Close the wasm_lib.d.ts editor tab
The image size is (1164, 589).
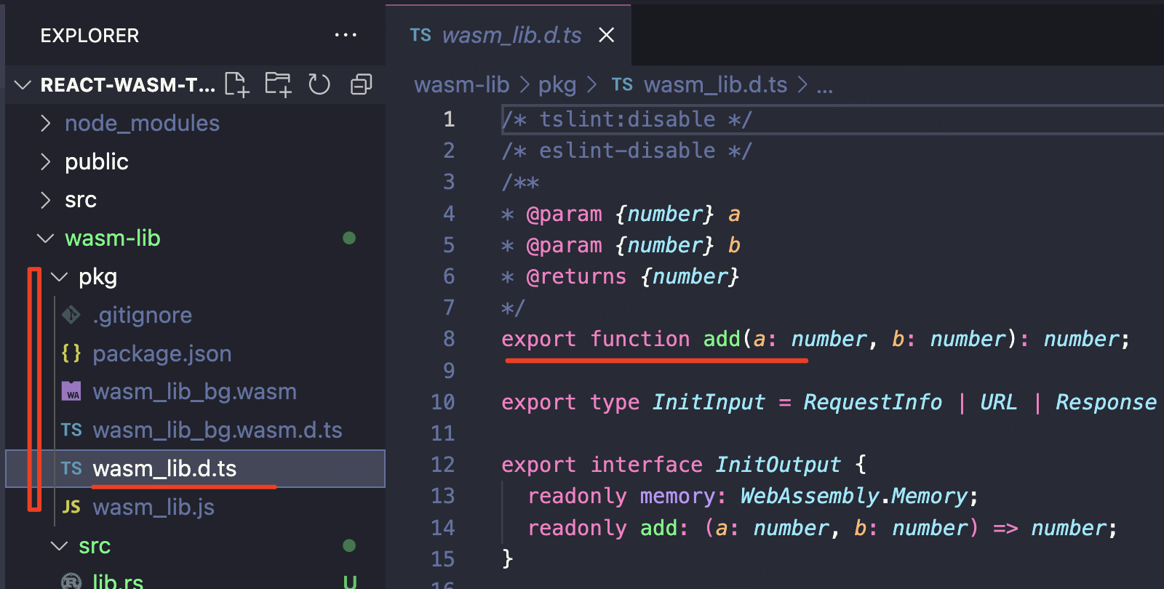coord(606,35)
